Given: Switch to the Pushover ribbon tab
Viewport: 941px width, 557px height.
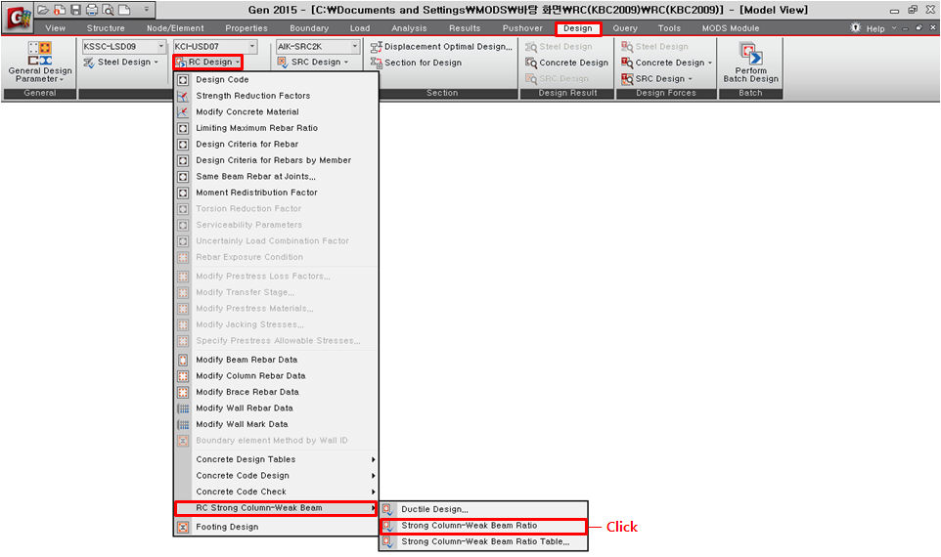Looking at the screenshot, I should click(522, 28).
